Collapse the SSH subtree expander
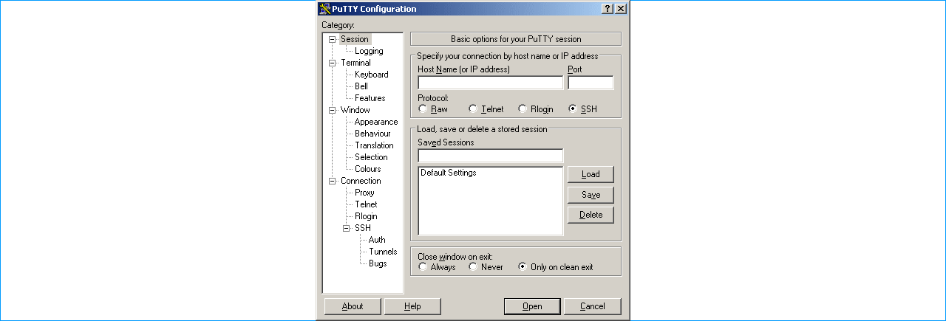The image size is (946, 321). tap(347, 228)
